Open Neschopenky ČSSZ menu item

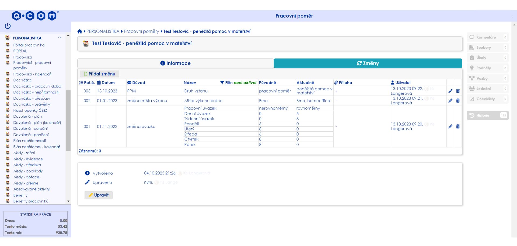pos(30,110)
